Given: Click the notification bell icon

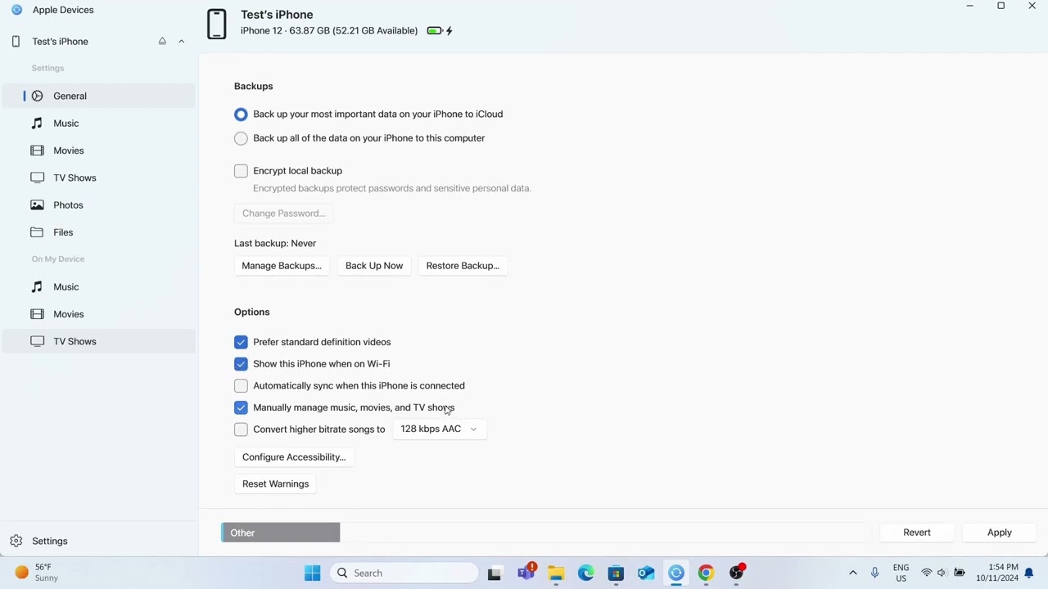Looking at the screenshot, I should (x=1029, y=573).
